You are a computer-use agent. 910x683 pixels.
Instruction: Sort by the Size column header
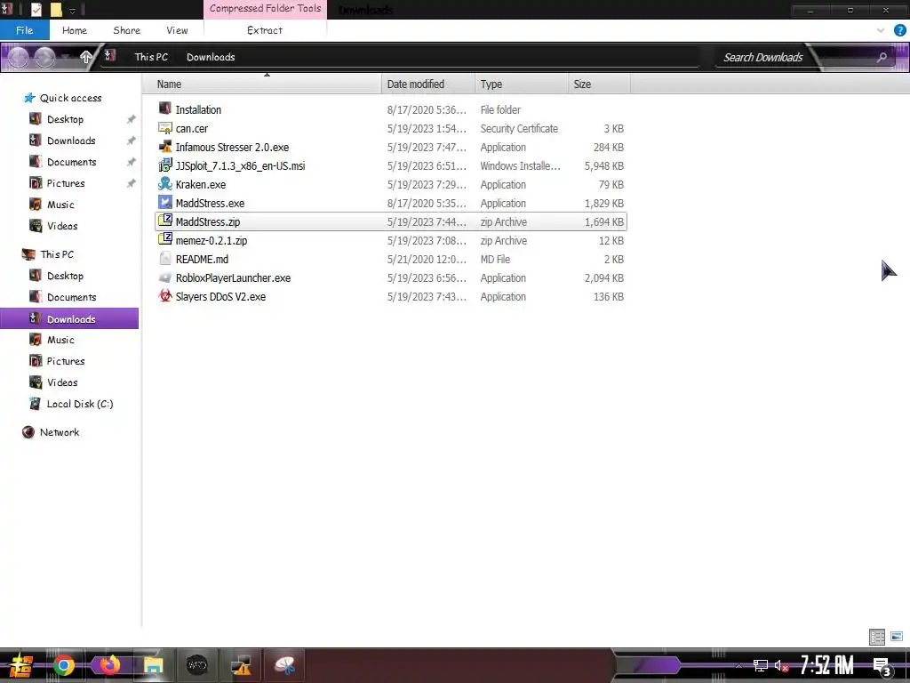click(x=599, y=84)
